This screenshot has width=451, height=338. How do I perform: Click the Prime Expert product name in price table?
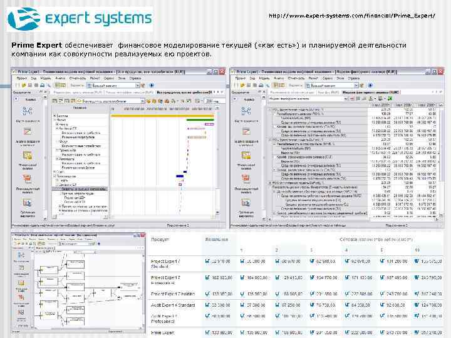[162, 333]
